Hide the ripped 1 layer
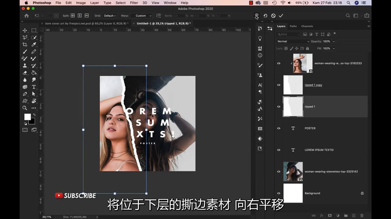 coord(279,107)
